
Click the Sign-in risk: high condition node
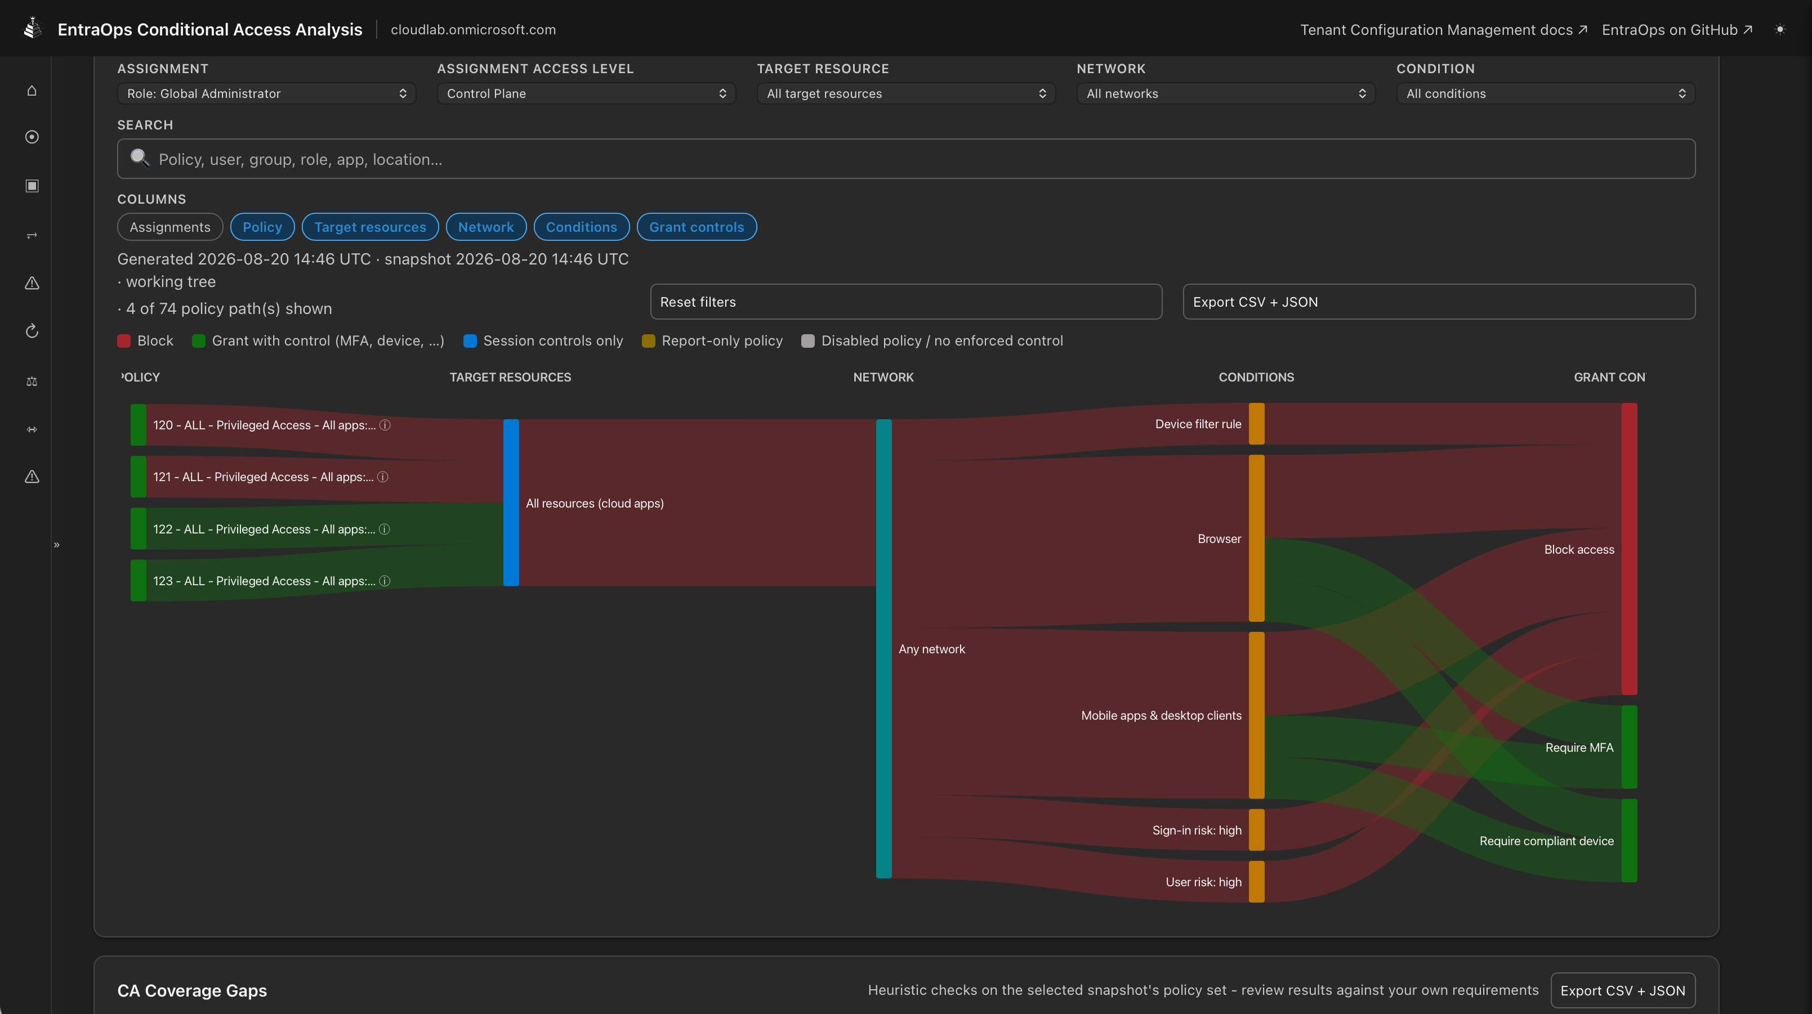pos(1256,830)
